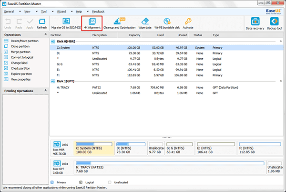Sort by the File System column header
286x192 pixels.
point(104,35)
